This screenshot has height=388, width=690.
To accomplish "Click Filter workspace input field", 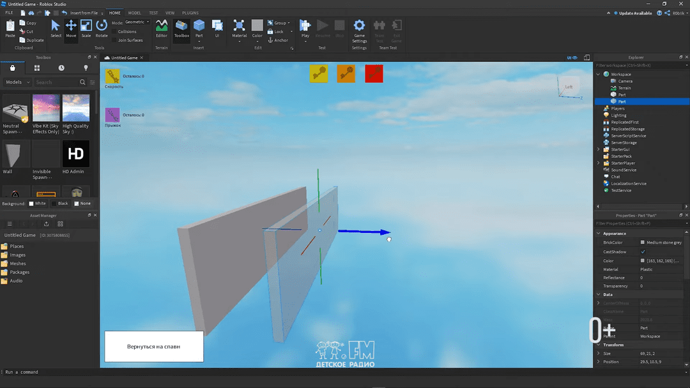I will (640, 66).
